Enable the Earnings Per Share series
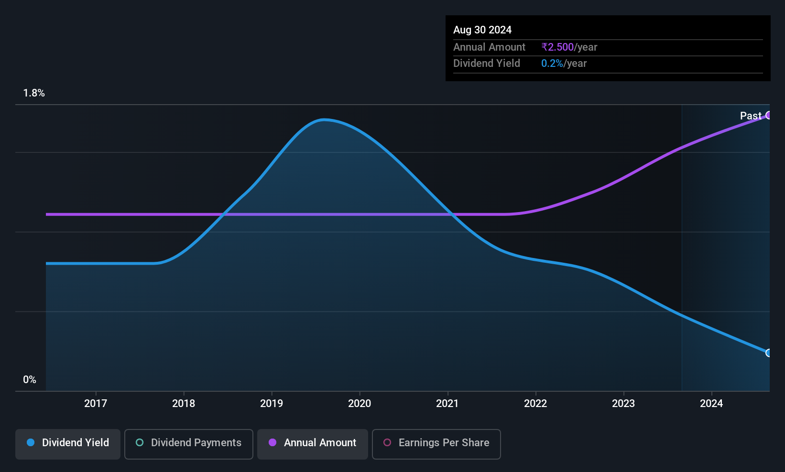 436,444
